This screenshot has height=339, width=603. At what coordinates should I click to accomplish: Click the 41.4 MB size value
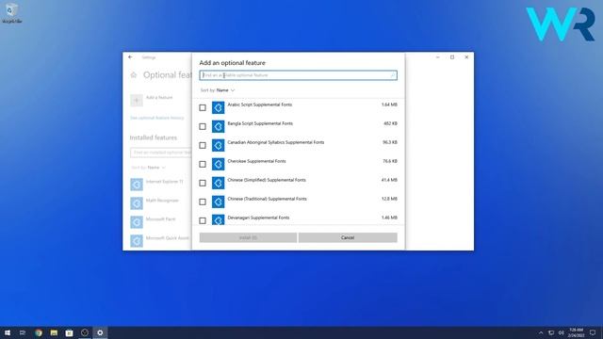tap(389, 180)
